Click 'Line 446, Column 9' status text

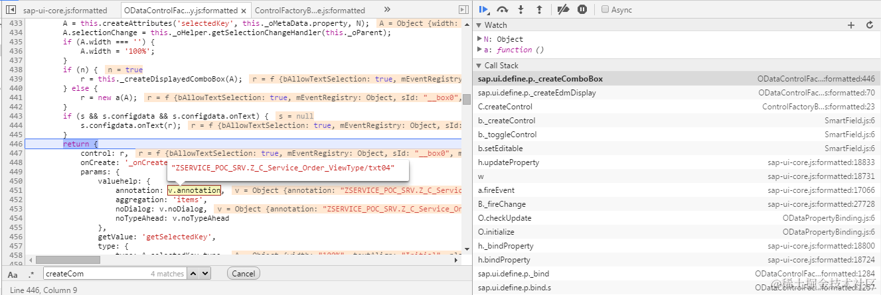(x=43, y=290)
